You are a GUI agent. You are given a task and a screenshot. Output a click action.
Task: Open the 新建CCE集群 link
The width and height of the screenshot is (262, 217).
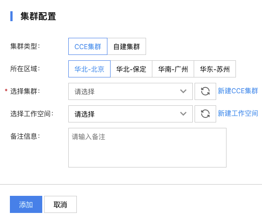[238, 91]
